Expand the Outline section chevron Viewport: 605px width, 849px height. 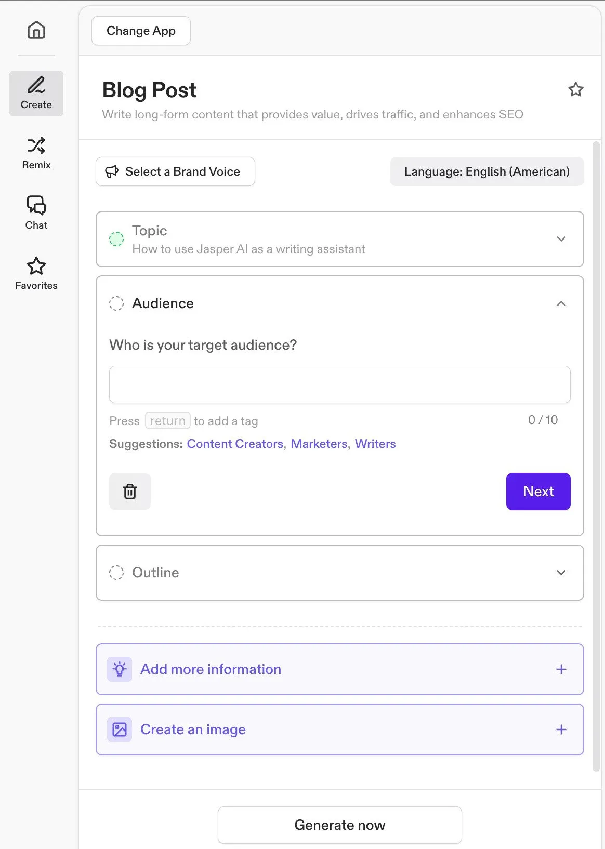tap(561, 573)
